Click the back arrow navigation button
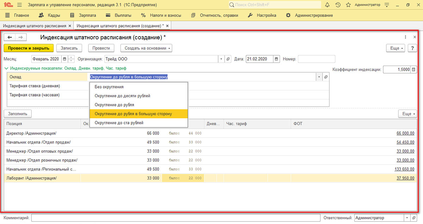Image resolution: width=423 pixels, height=224 pixels. click(10, 37)
